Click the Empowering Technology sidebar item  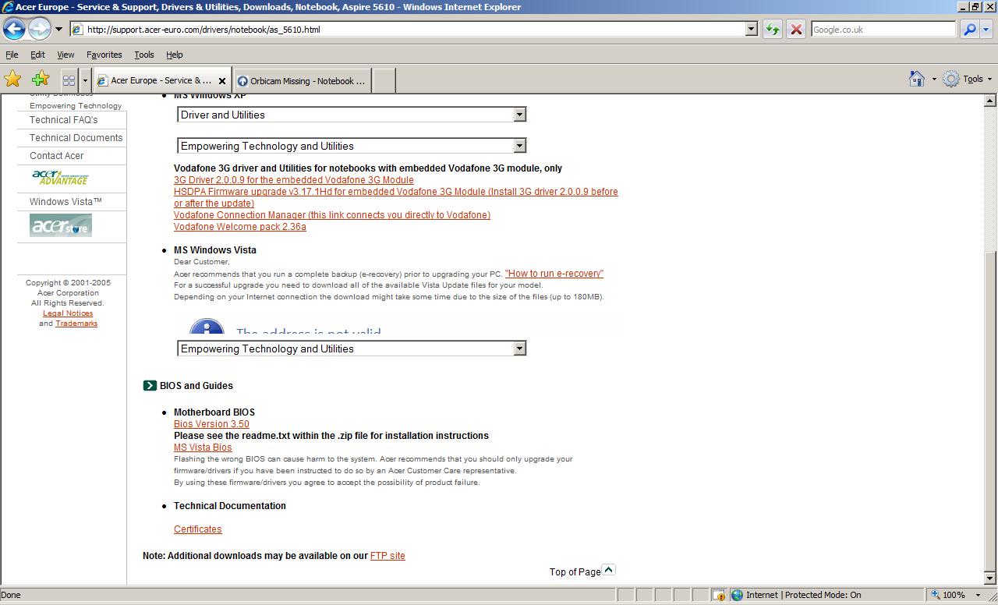click(x=76, y=105)
